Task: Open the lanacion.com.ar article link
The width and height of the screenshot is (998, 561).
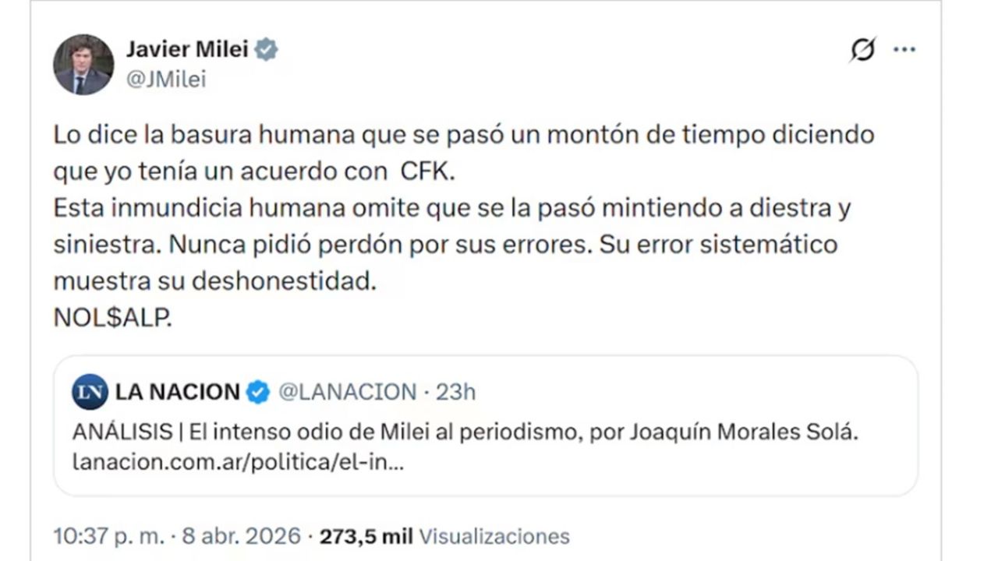Action: (238, 461)
